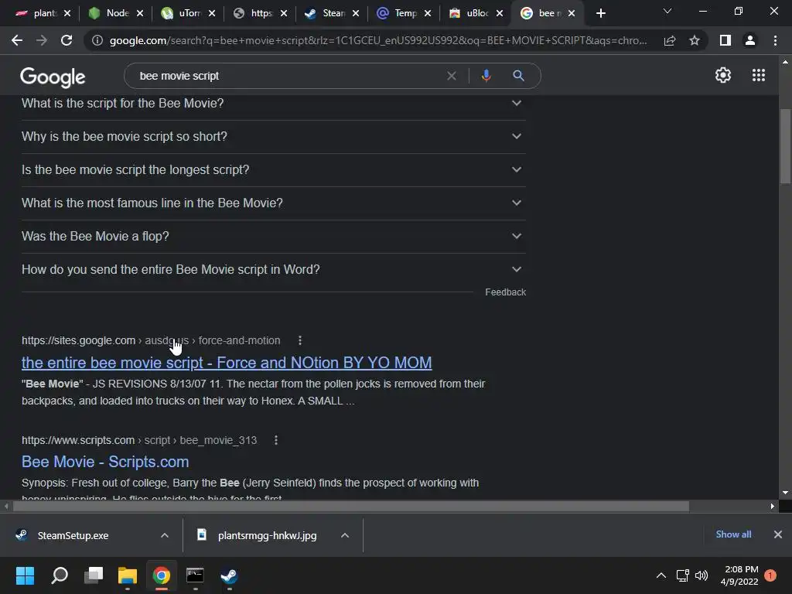Click the scripts.com result URL breadcrumb
Screen dimensions: 792x594
tap(139, 440)
